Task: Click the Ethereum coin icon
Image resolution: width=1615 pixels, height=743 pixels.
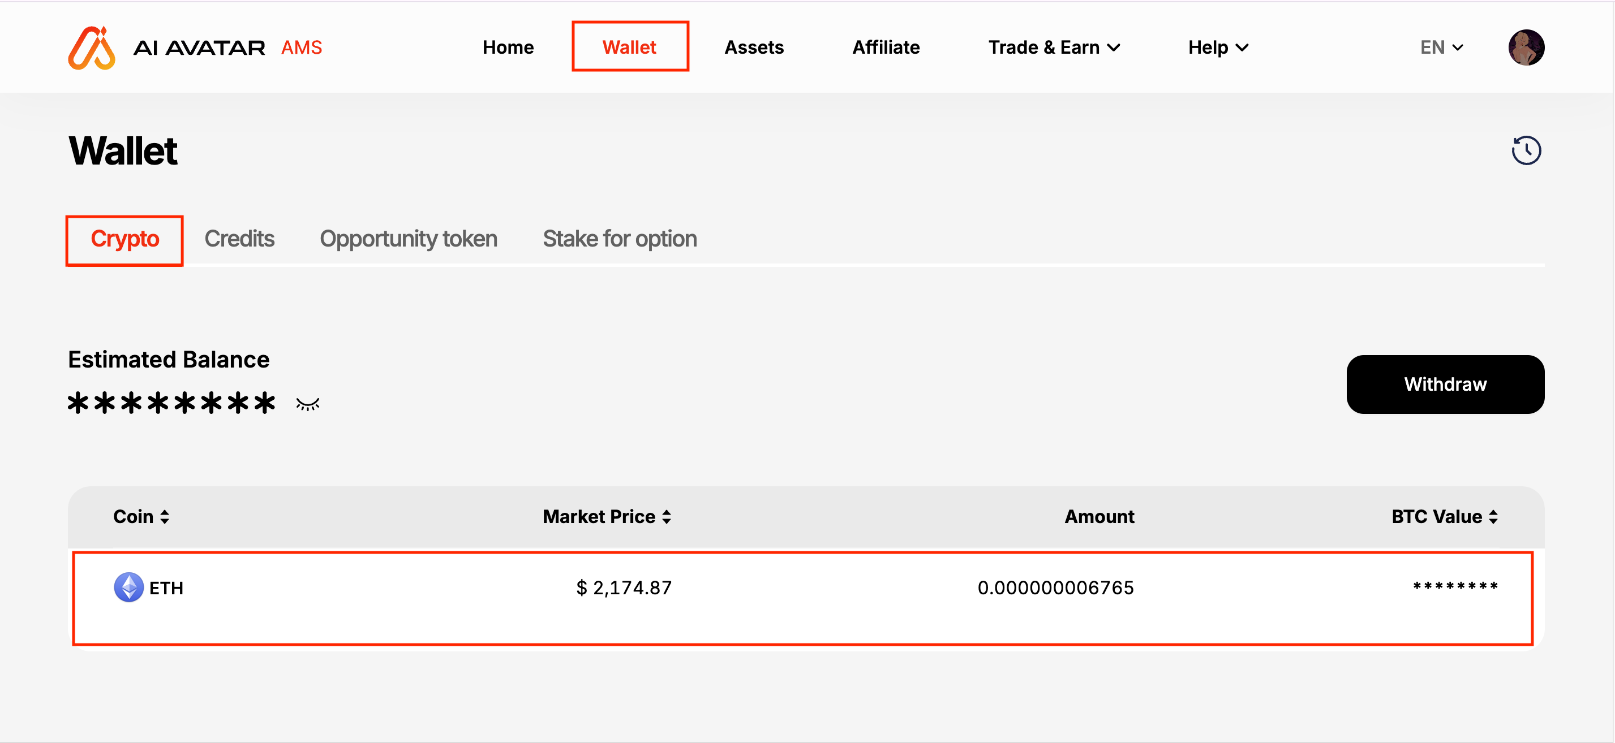Action: 128,587
